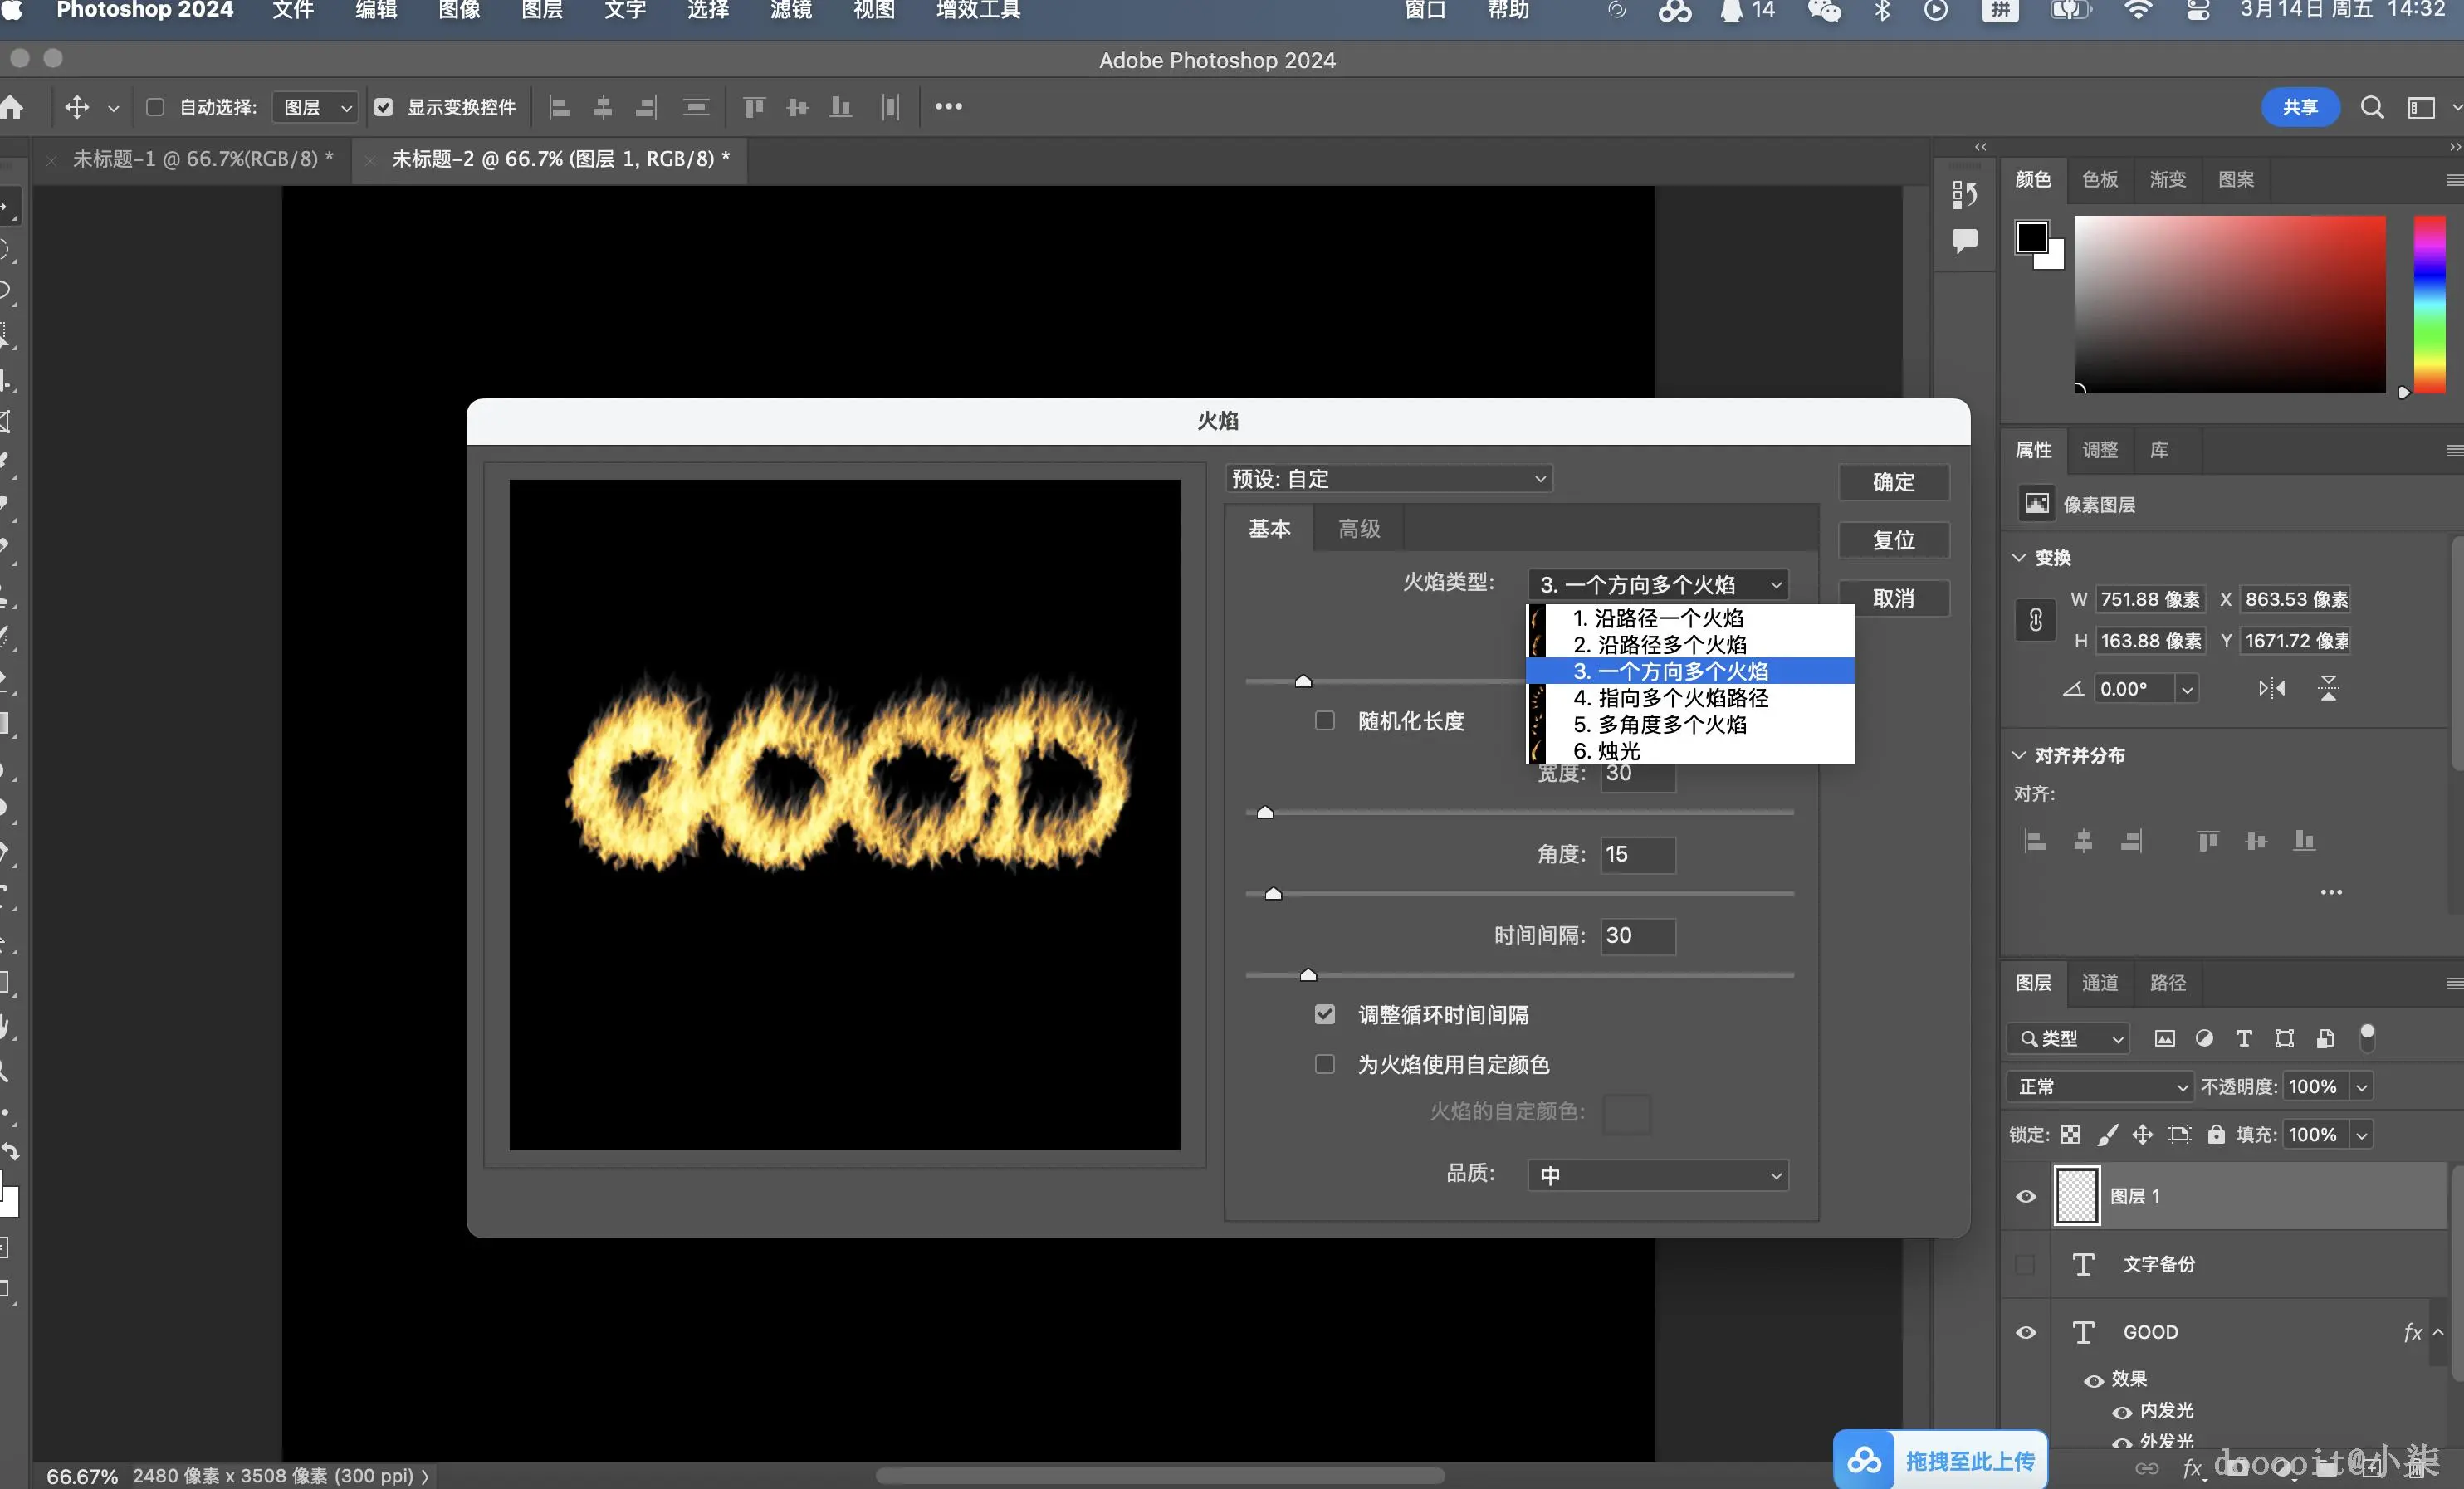The height and width of the screenshot is (1489, 2464).
Task: Click the search magnifier icon
Action: 2371,107
